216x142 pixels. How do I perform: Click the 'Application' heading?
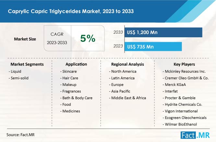pyautogui.click(x=76, y=64)
